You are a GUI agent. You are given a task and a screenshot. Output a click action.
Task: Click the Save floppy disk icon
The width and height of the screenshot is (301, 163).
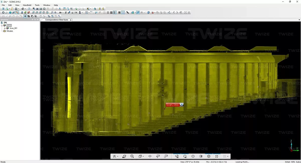pyautogui.click(x=16, y=9)
